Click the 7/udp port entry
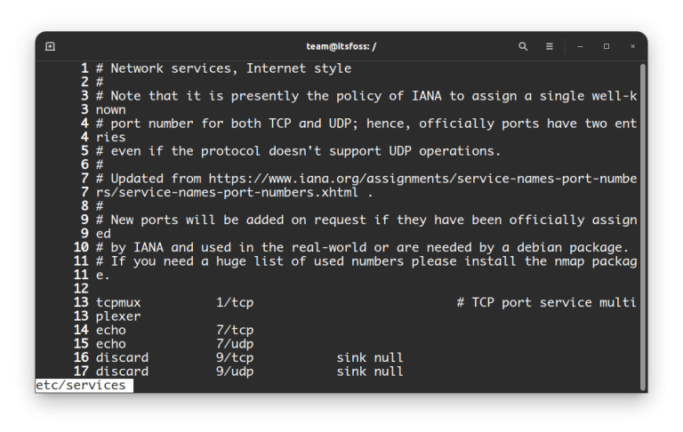The image size is (683, 432). [235, 343]
